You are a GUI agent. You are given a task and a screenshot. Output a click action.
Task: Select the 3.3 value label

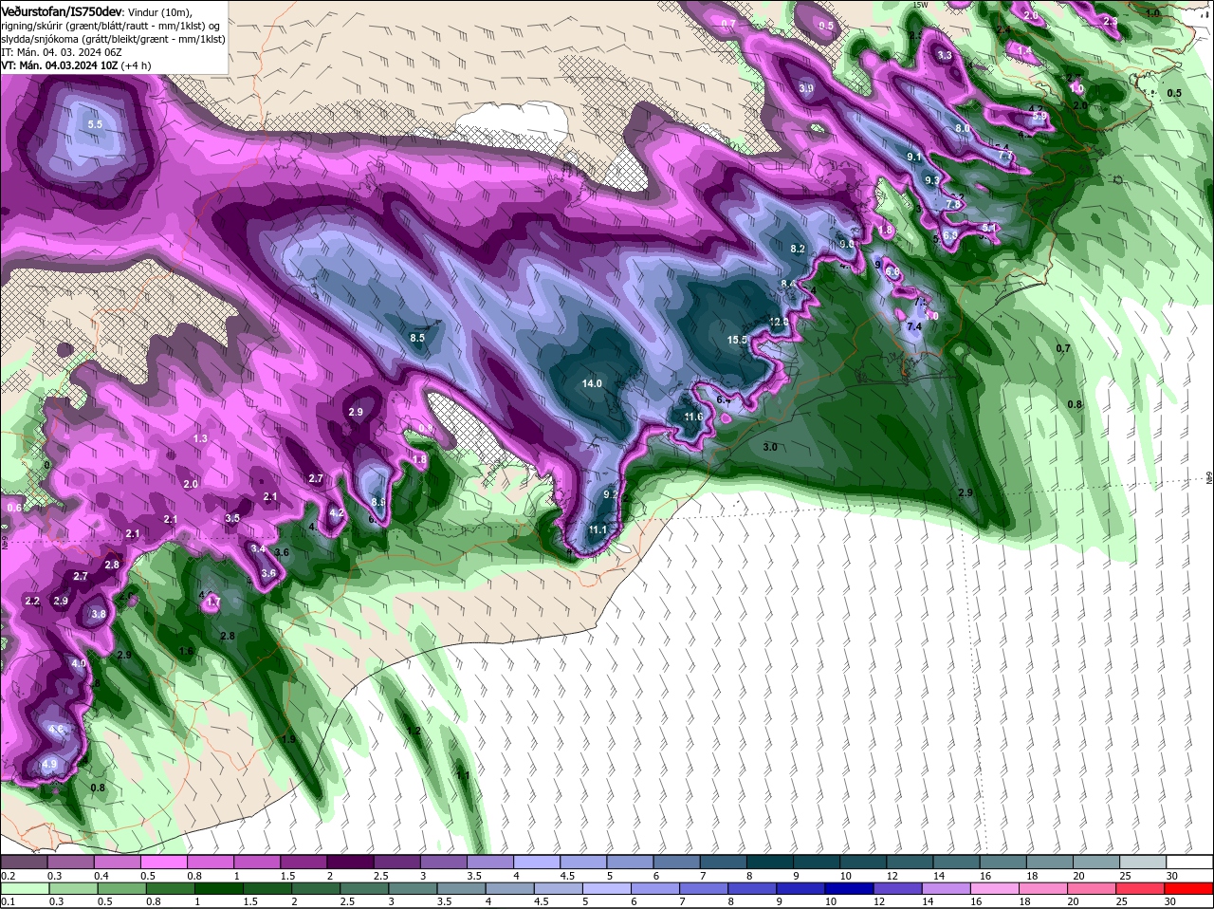pyautogui.click(x=945, y=55)
